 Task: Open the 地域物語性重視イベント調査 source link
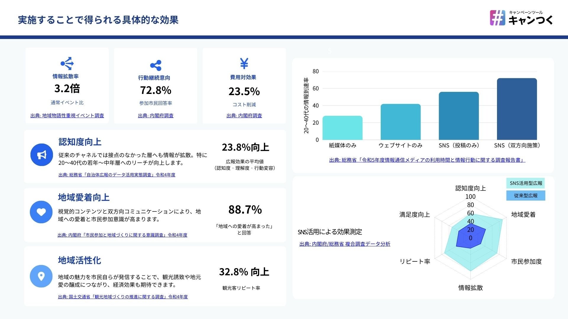67,115
